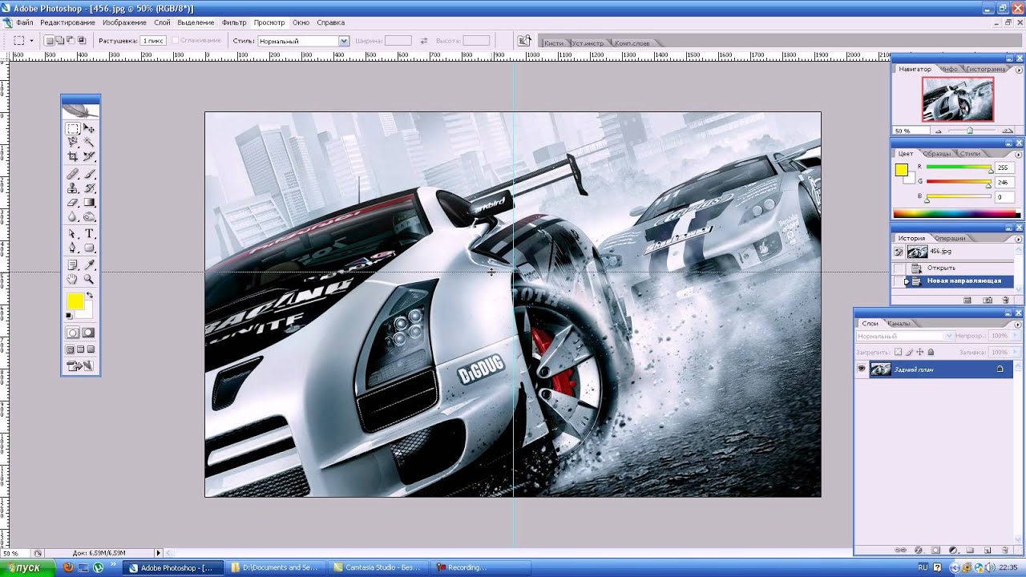Select the Slice tool
This screenshot has width=1026, height=577.
[x=89, y=156]
